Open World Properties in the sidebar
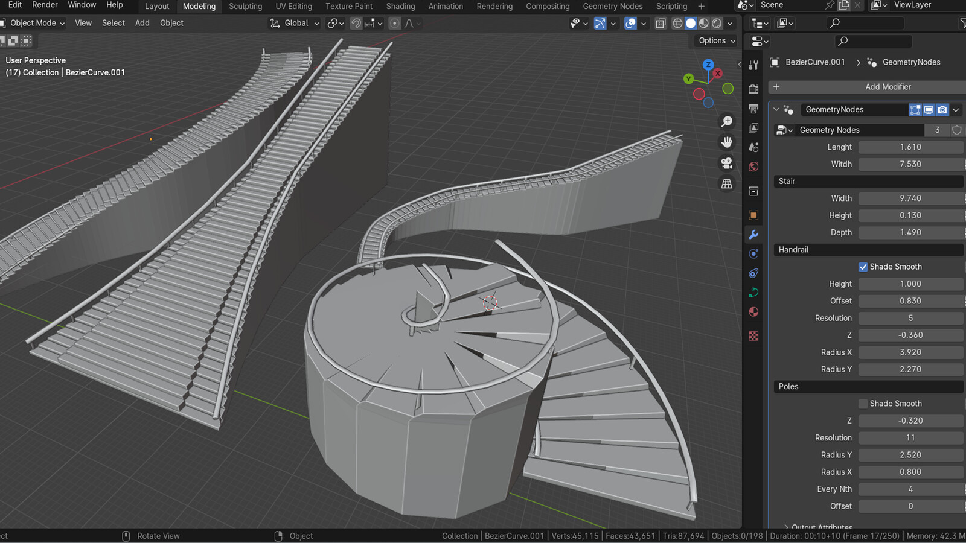Image resolution: width=966 pixels, height=543 pixels. coord(753,167)
